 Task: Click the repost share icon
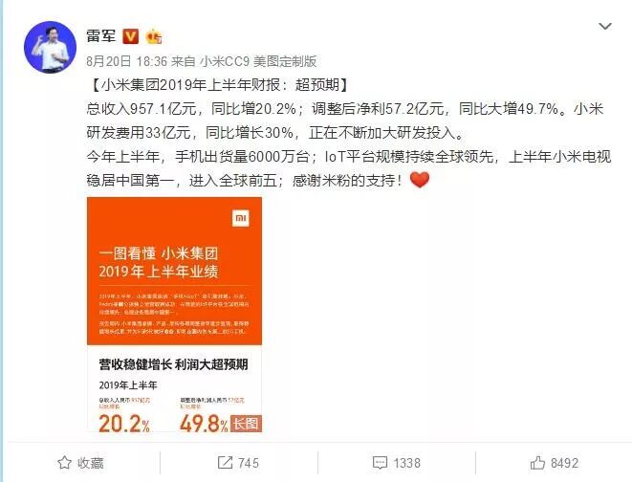[225, 462]
